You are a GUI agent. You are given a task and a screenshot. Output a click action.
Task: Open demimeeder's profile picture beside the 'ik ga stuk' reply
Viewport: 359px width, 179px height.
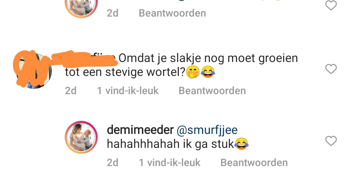[81, 137]
